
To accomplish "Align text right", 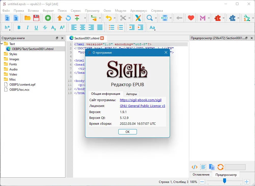I will pyautogui.click(x=91, y=27).
